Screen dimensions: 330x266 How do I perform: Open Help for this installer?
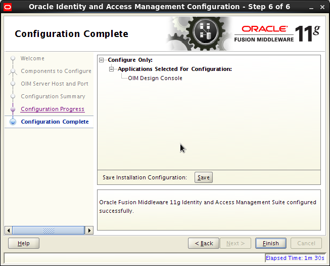point(24,243)
